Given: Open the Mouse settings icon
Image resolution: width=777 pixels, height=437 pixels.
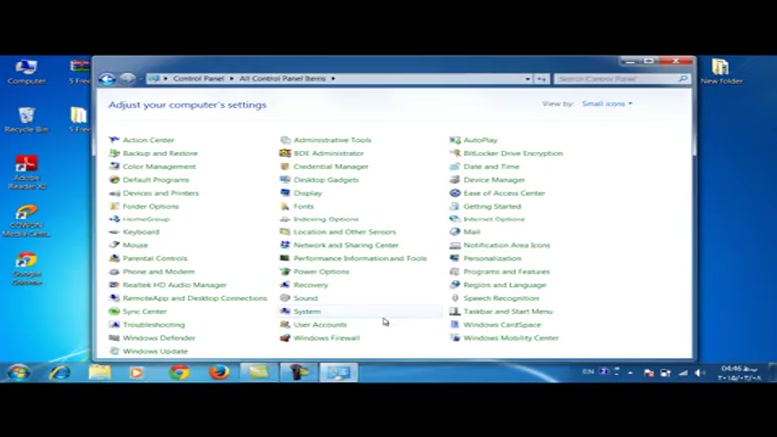Looking at the screenshot, I should coord(114,245).
